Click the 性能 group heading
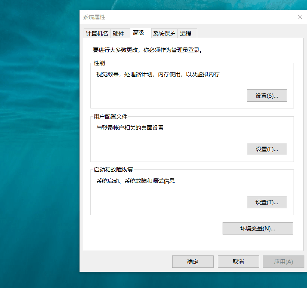 tap(99, 63)
